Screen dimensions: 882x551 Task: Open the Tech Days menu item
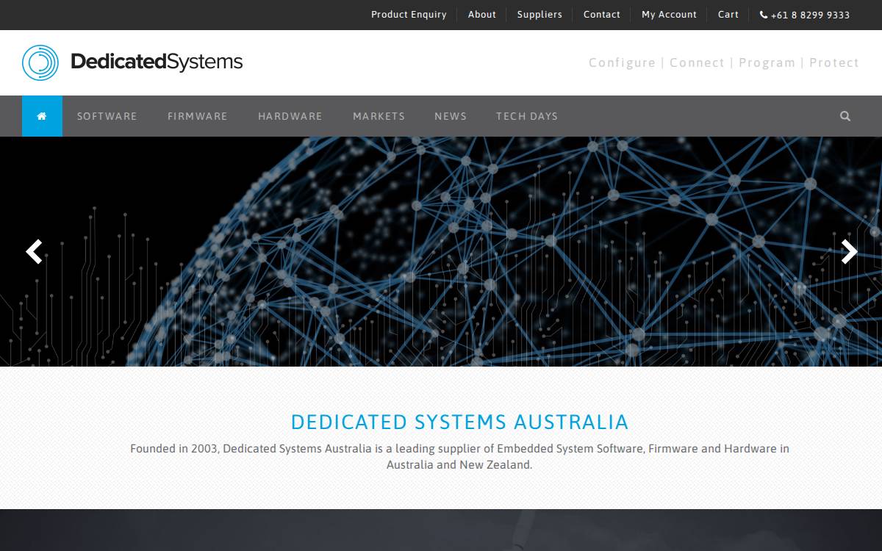(527, 116)
